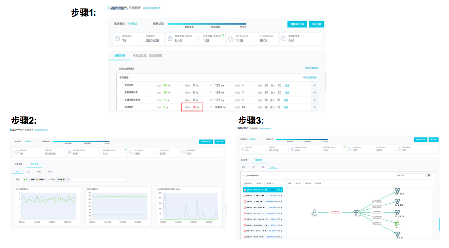
Task: Select the user node in the topology graph
Action: tap(314, 213)
